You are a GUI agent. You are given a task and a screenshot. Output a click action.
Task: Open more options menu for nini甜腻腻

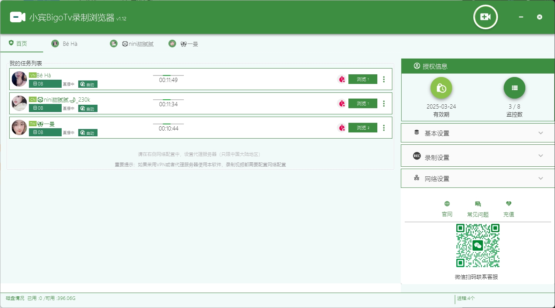(383, 104)
